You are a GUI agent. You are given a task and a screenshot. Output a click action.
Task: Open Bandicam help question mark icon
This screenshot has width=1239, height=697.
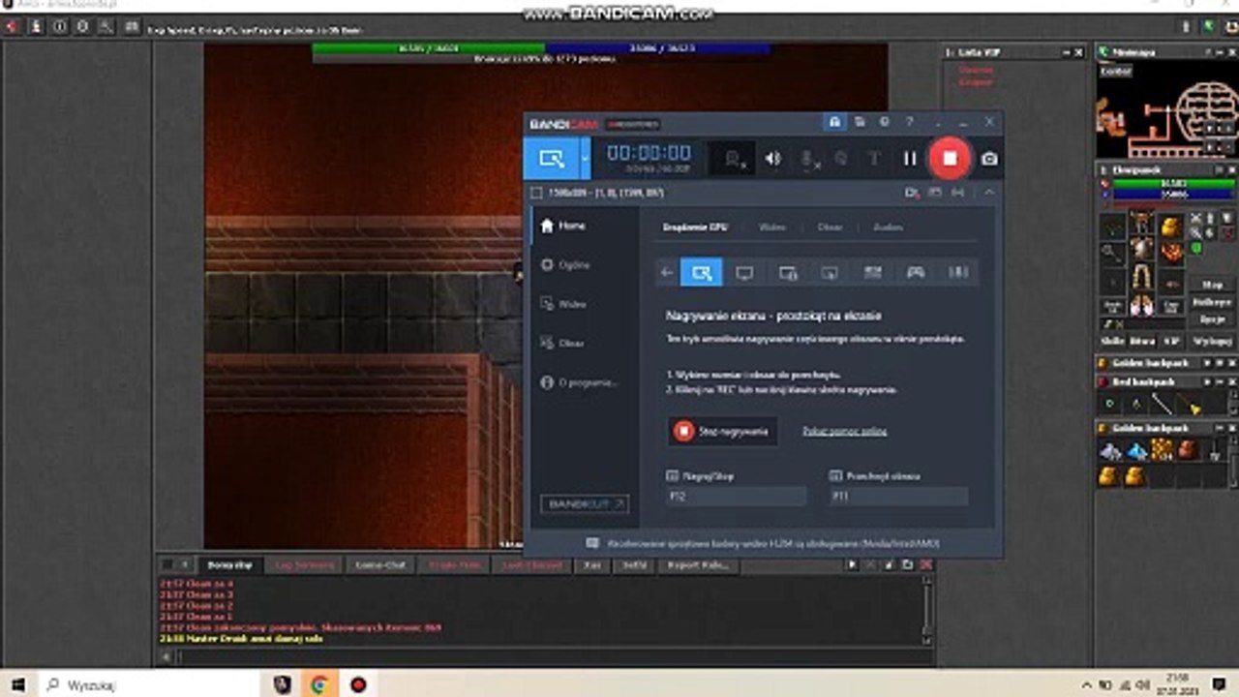(x=909, y=122)
